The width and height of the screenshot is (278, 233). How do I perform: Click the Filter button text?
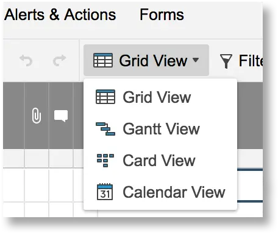pos(251,61)
